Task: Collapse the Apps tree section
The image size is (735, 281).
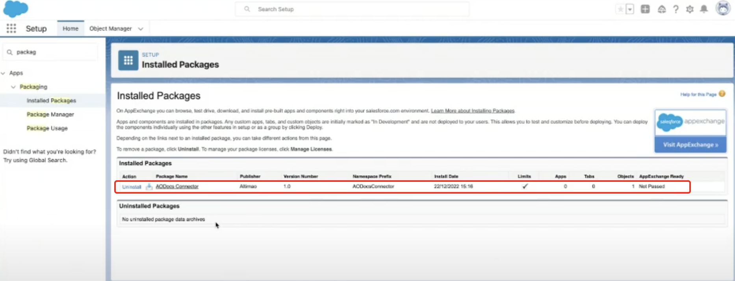Action: point(4,73)
